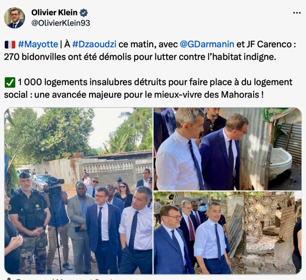Open the @OlivierKlein93 handle
The image size is (306, 280).
click(61, 23)
